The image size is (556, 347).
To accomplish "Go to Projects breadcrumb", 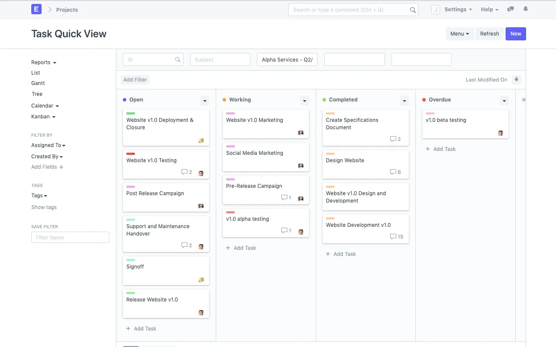I will (67, 10).
